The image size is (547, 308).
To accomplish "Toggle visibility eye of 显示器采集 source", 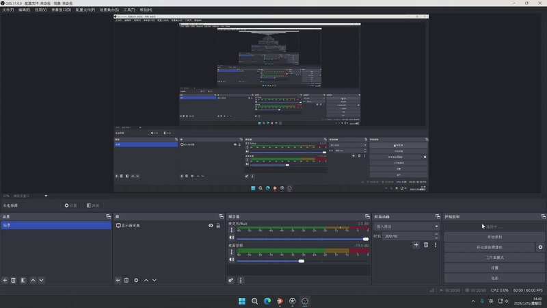I will [211, 226].
